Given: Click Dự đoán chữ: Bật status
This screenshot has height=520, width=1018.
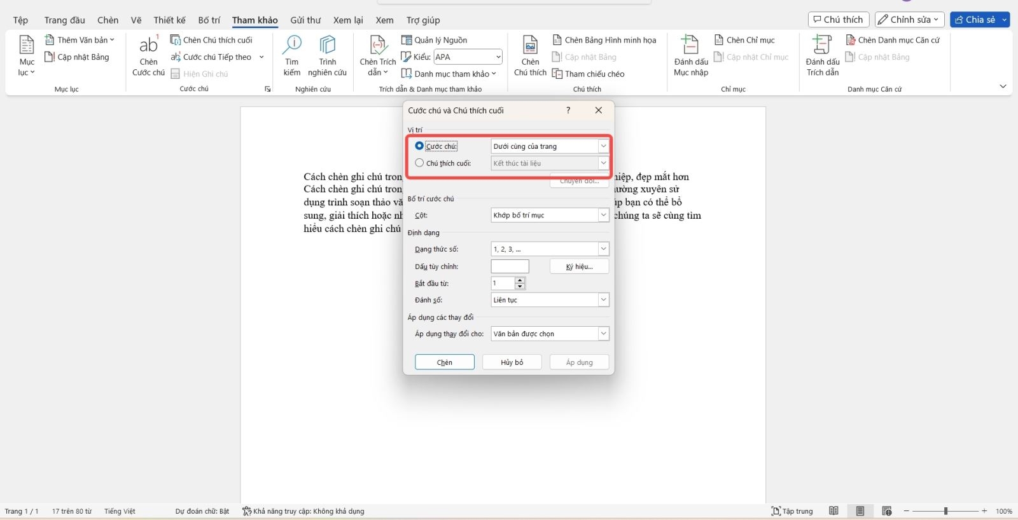Looking at the screenshot, I should [202, 511].
